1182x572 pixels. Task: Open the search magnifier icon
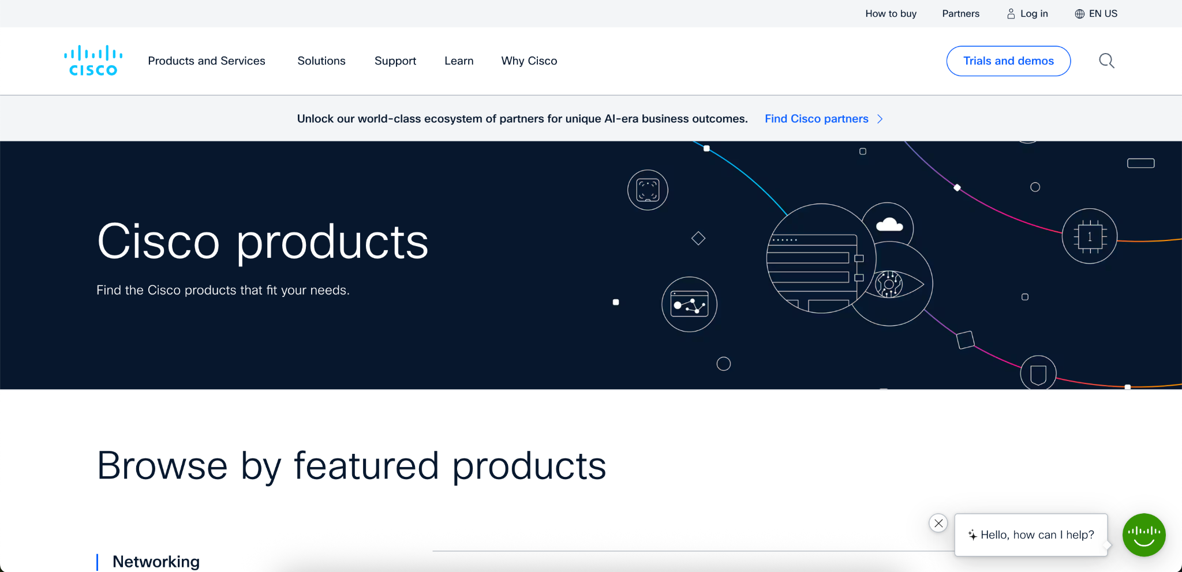pyautogui.click(x=1106, y=61)
